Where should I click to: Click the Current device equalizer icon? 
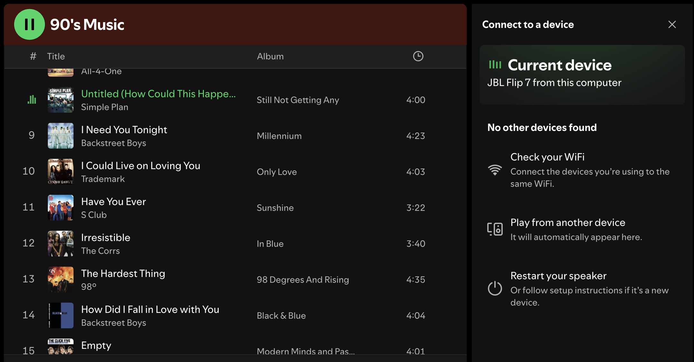[495, 65]
